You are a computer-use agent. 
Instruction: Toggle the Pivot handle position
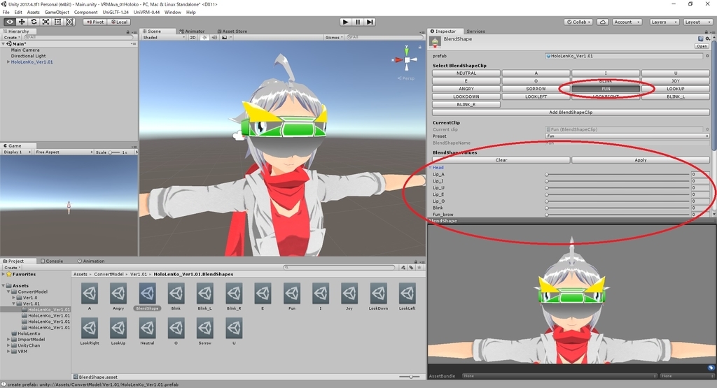(x=95, y=22)
